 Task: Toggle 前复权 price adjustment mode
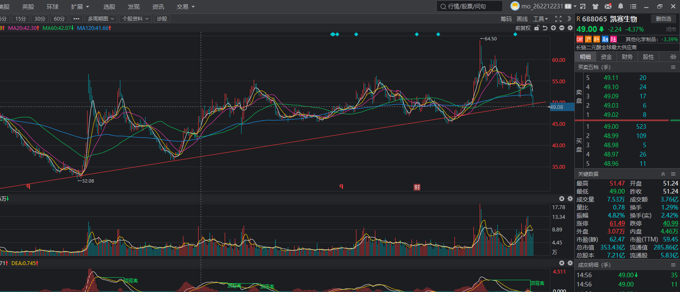pos(523,28)
